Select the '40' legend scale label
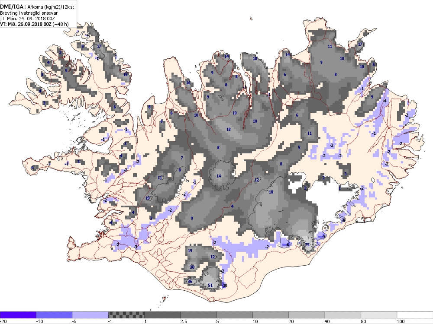Screen dimensions: 433x324 pos(327,321)
